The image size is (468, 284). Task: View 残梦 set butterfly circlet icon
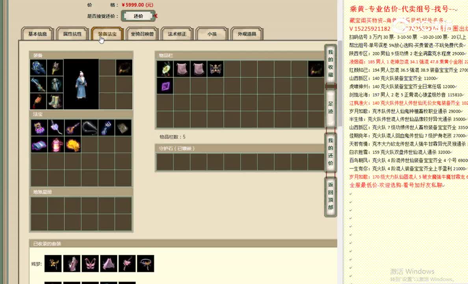[x=146, y=263]
